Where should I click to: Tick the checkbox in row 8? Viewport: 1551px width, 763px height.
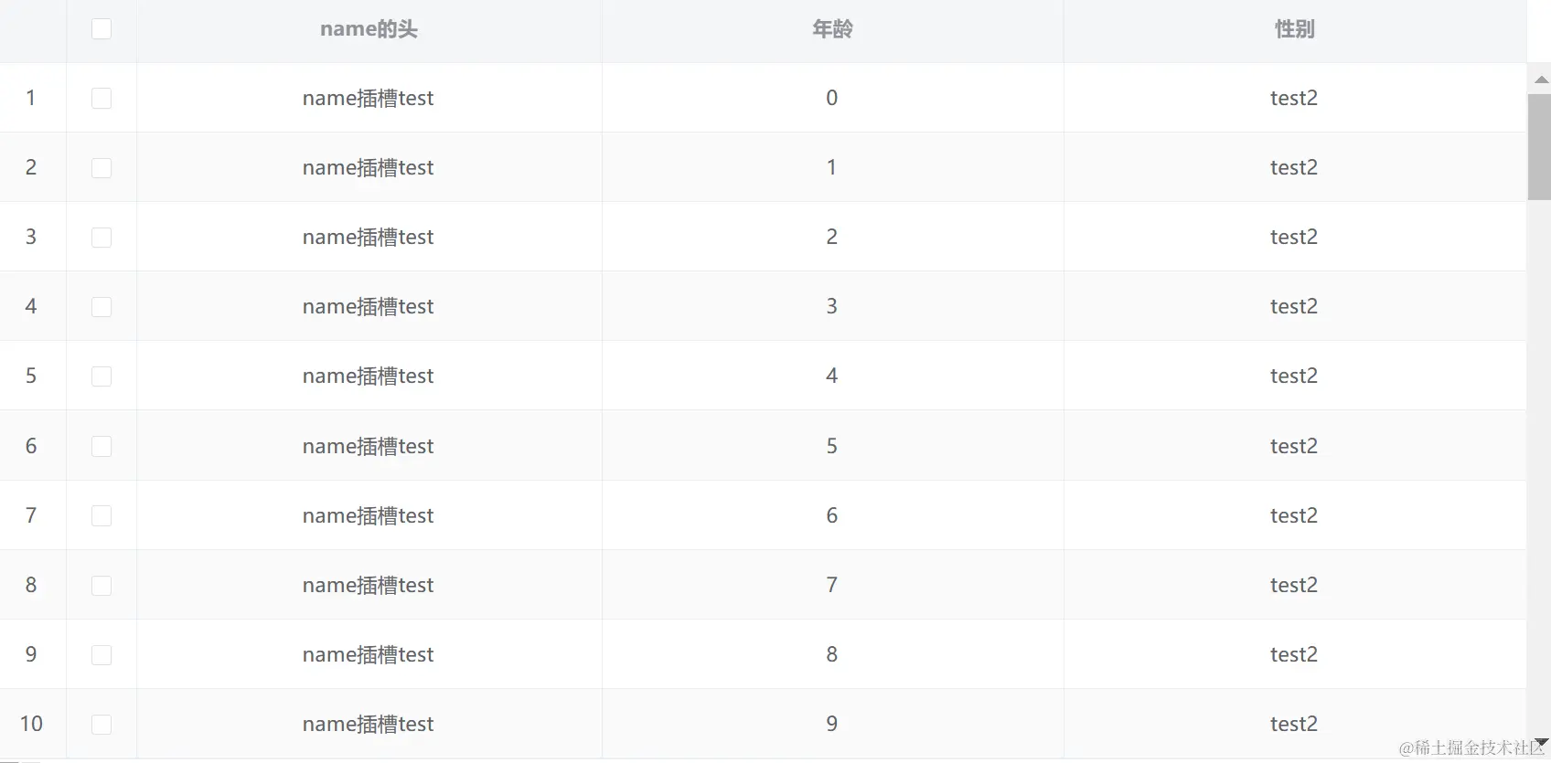(102, 586)
